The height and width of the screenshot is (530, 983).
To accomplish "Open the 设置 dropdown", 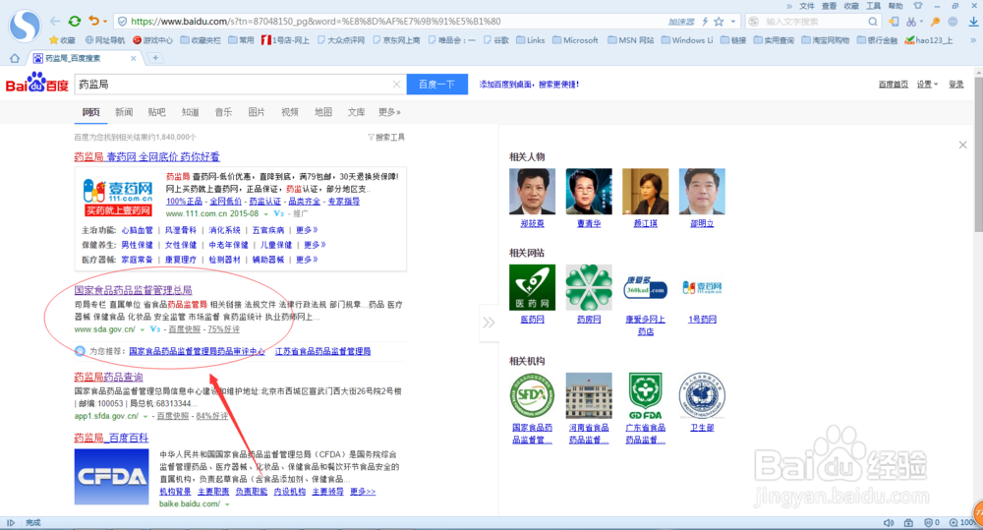I will coord(927,84).
